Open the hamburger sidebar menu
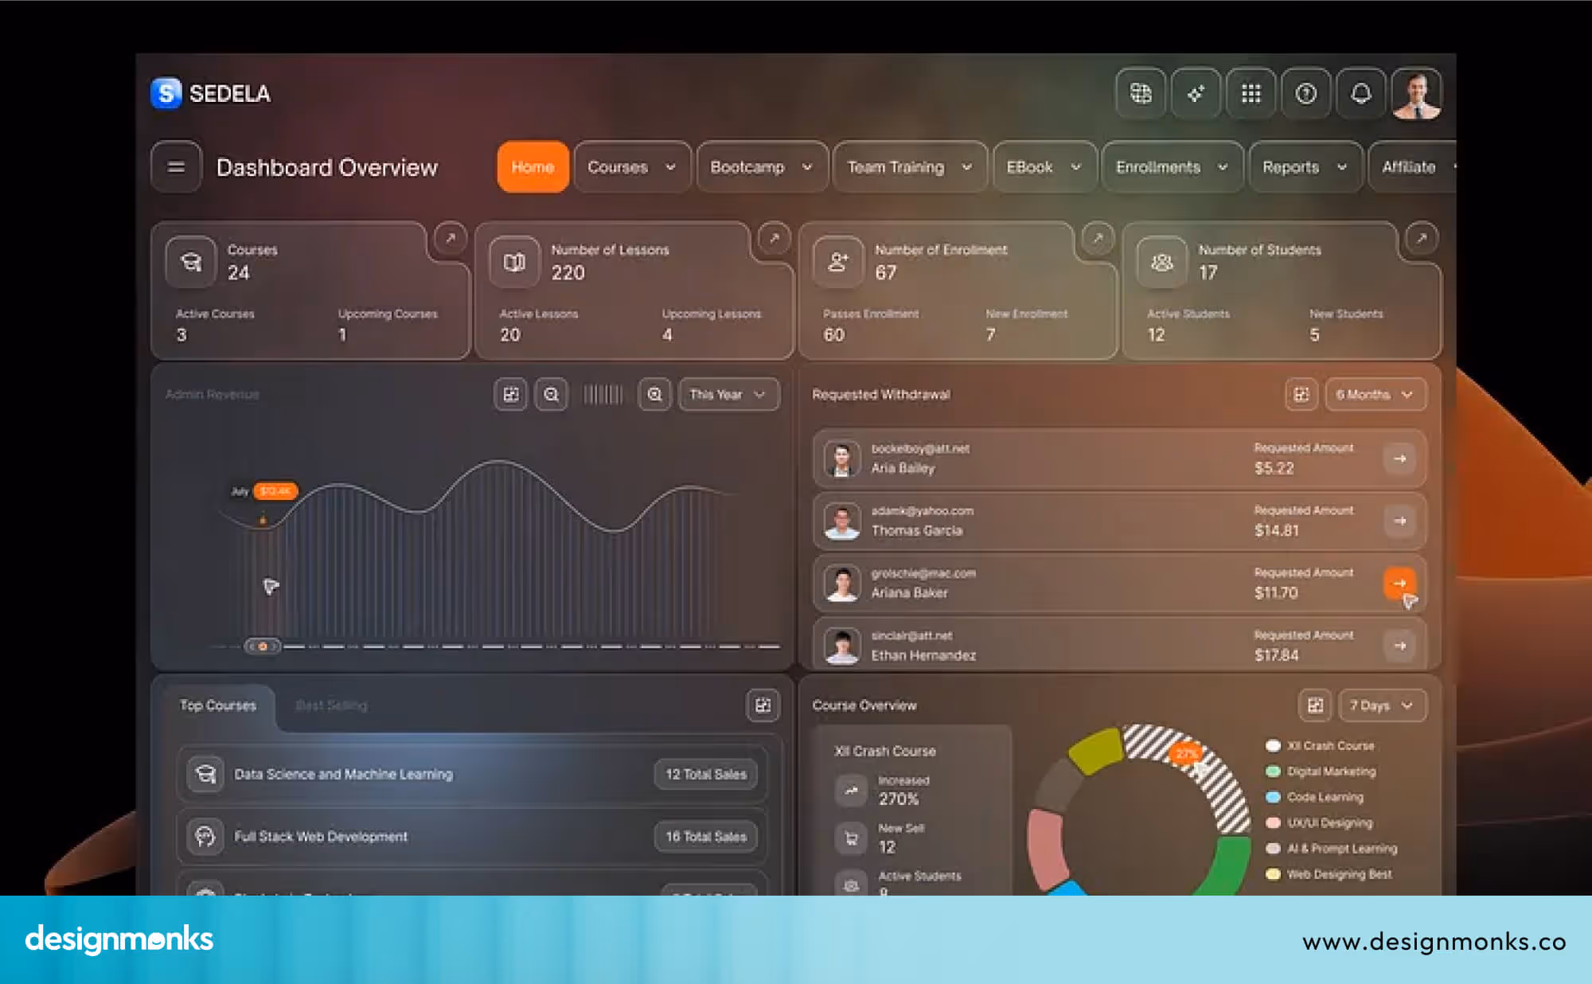 click(176, 167)
